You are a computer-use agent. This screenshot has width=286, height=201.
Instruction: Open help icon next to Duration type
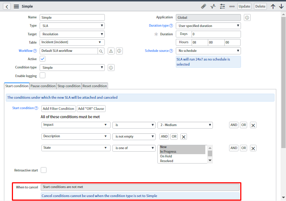click(x=171, y=26)
